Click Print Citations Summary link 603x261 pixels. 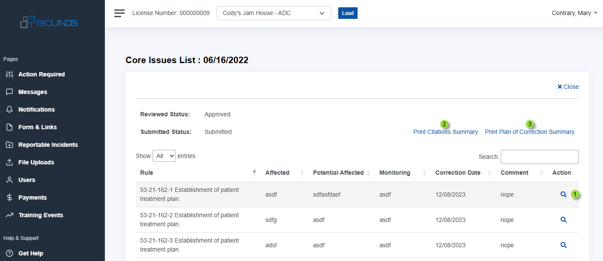[445, 132]
